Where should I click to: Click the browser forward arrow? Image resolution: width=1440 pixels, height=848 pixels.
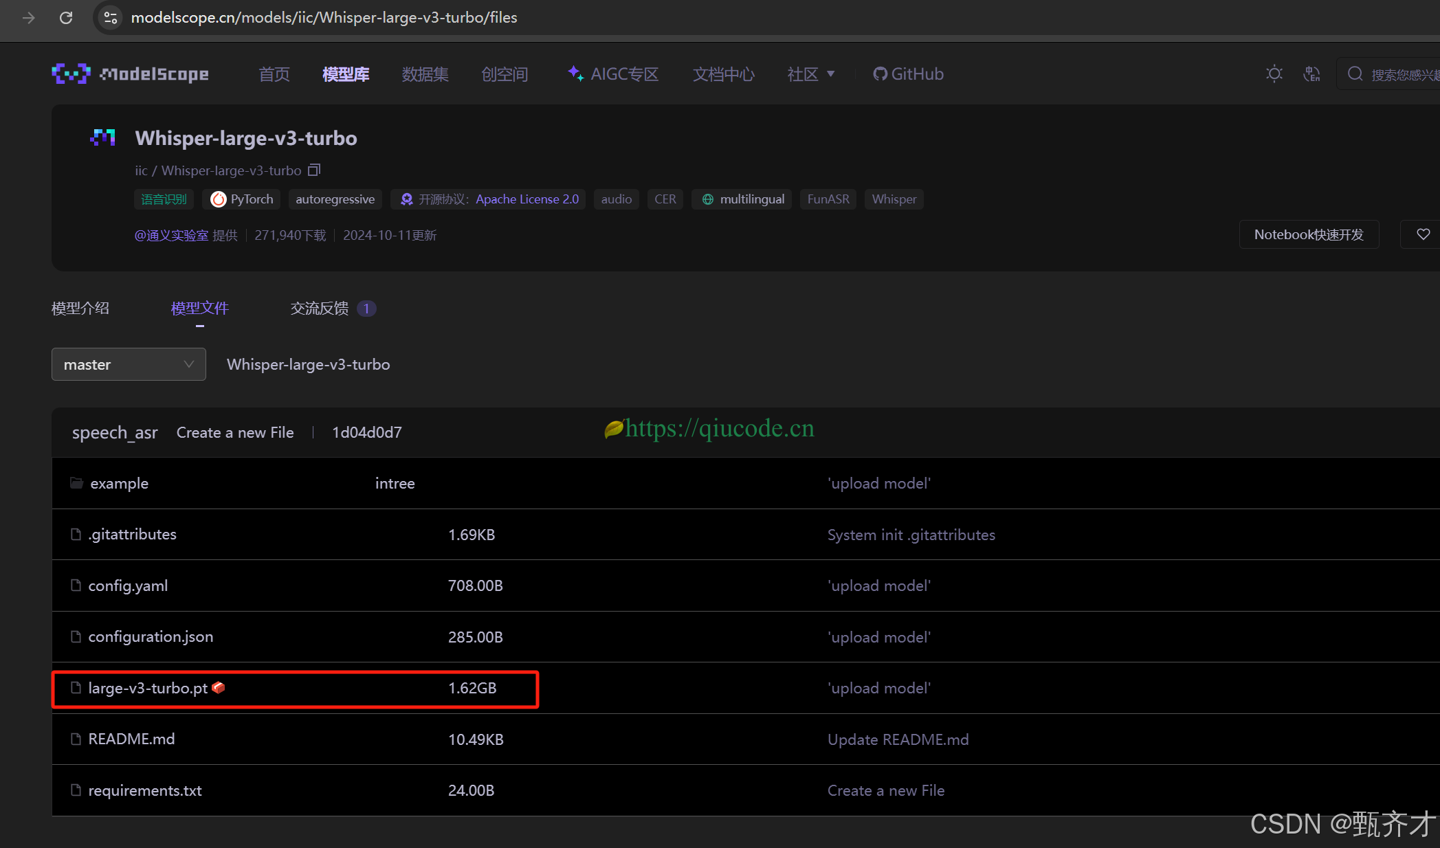(28, 18)
